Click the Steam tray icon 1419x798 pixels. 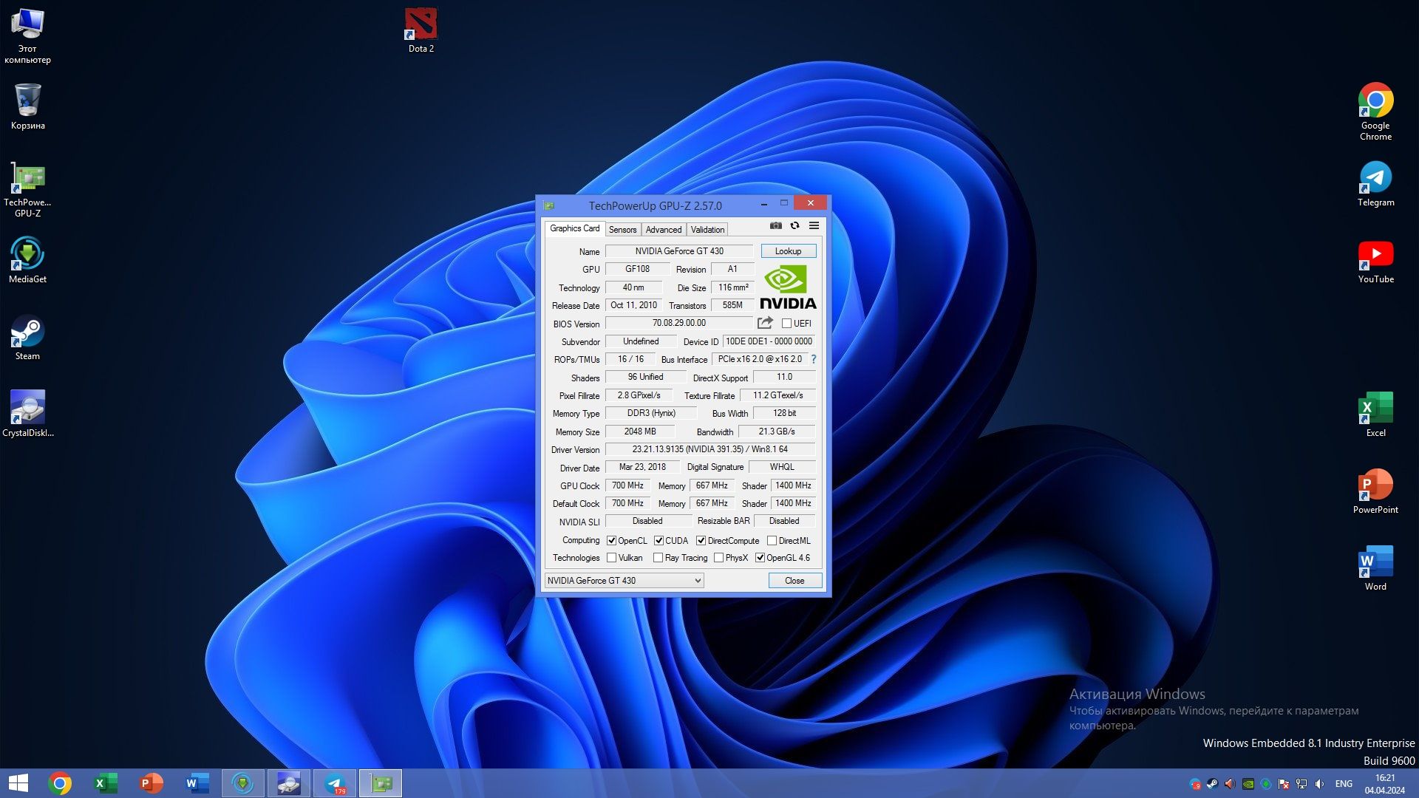point(1213,784)
